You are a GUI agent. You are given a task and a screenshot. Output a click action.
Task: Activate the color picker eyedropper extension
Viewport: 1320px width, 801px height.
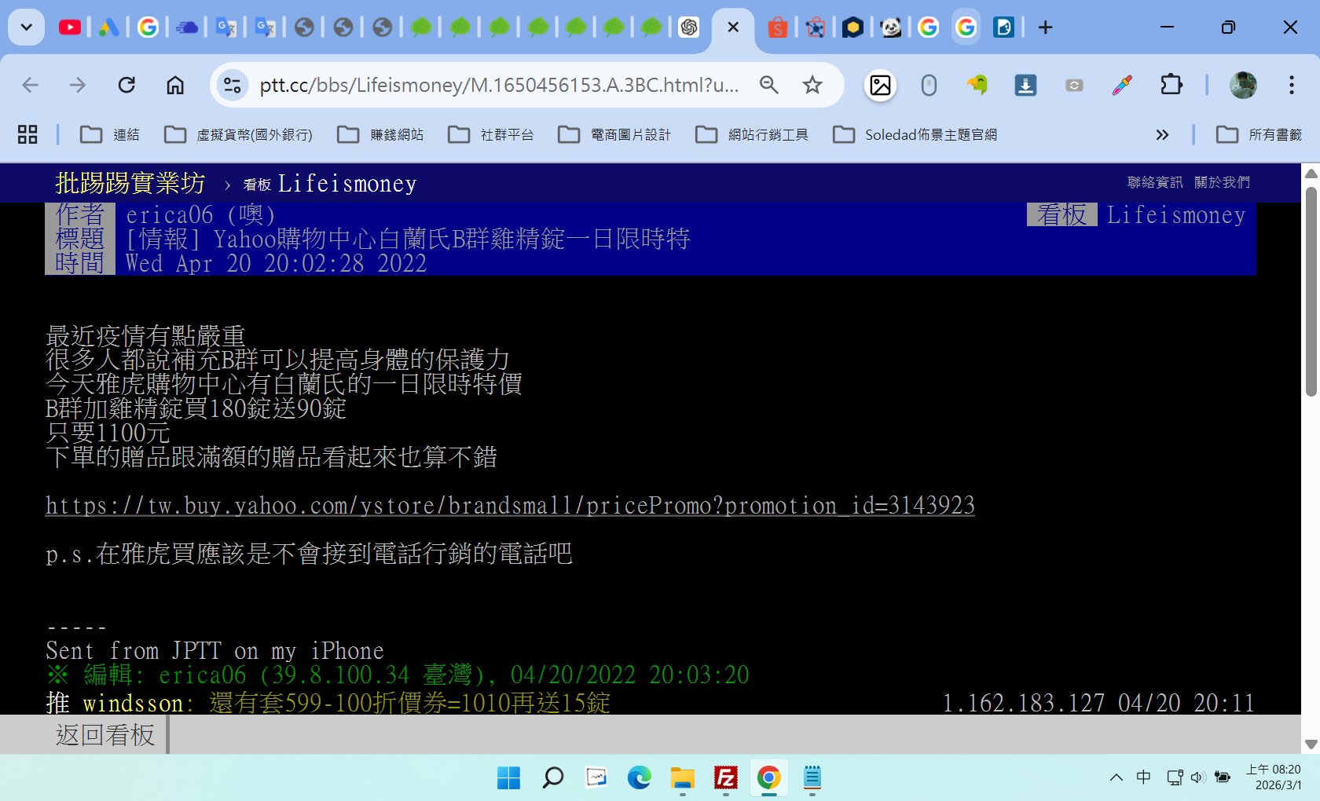pyautogui.click(x=1122, y=85)
